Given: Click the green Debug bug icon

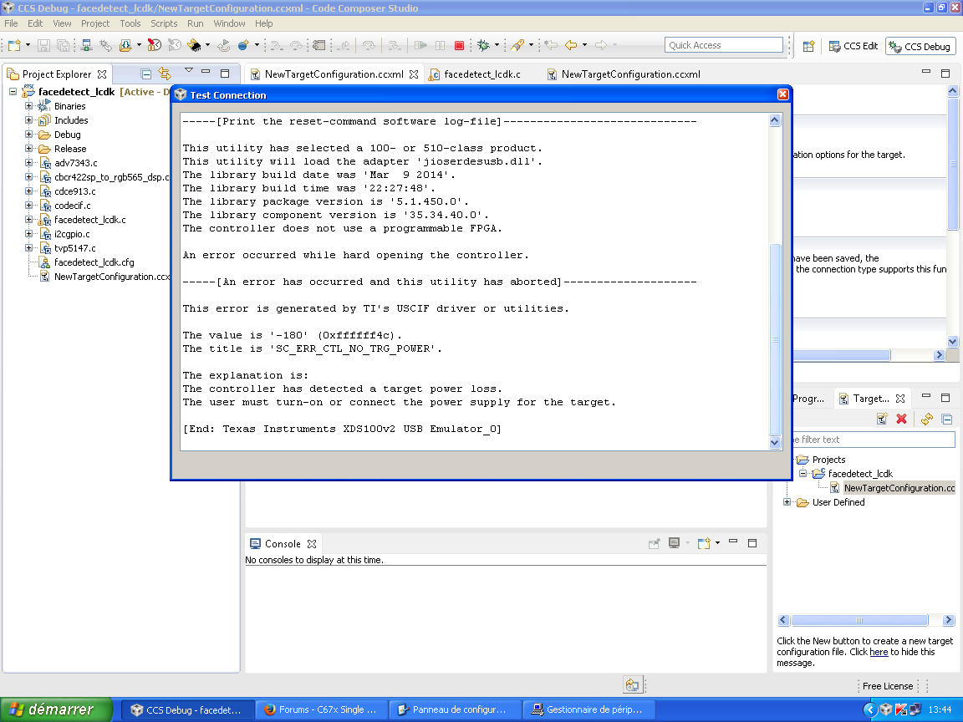Looking at the screenshot, I should pyautogui.click(x=483, y=45).
